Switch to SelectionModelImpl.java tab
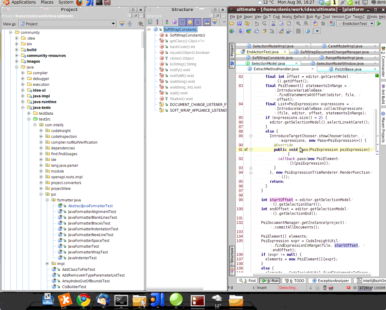Viewport: 386px width, 310px height. (273, 46)
